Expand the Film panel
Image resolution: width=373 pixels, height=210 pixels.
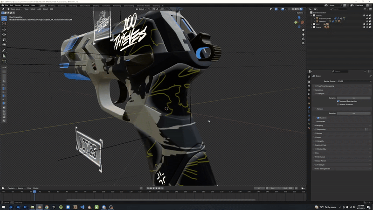pyautogui.click(x=317, y=153)
